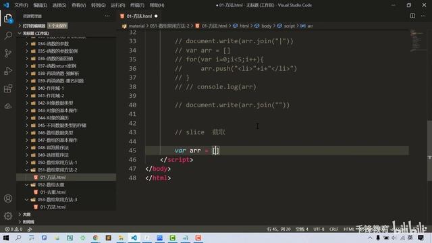Click the network icon in system tray
The width and height of the screenshot is (432, 243).
[402, 238]
